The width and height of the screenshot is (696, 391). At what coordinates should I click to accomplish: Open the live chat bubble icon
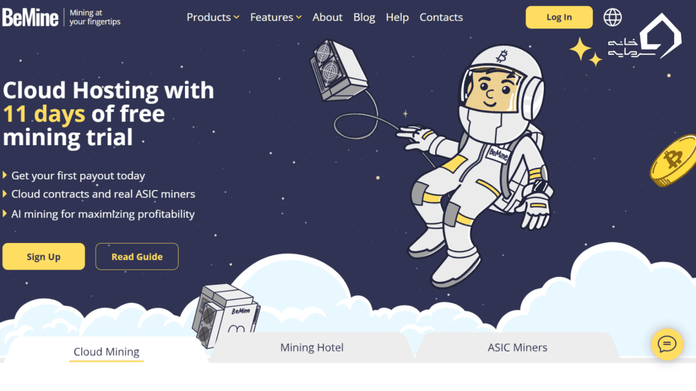[x=667, y=344]
